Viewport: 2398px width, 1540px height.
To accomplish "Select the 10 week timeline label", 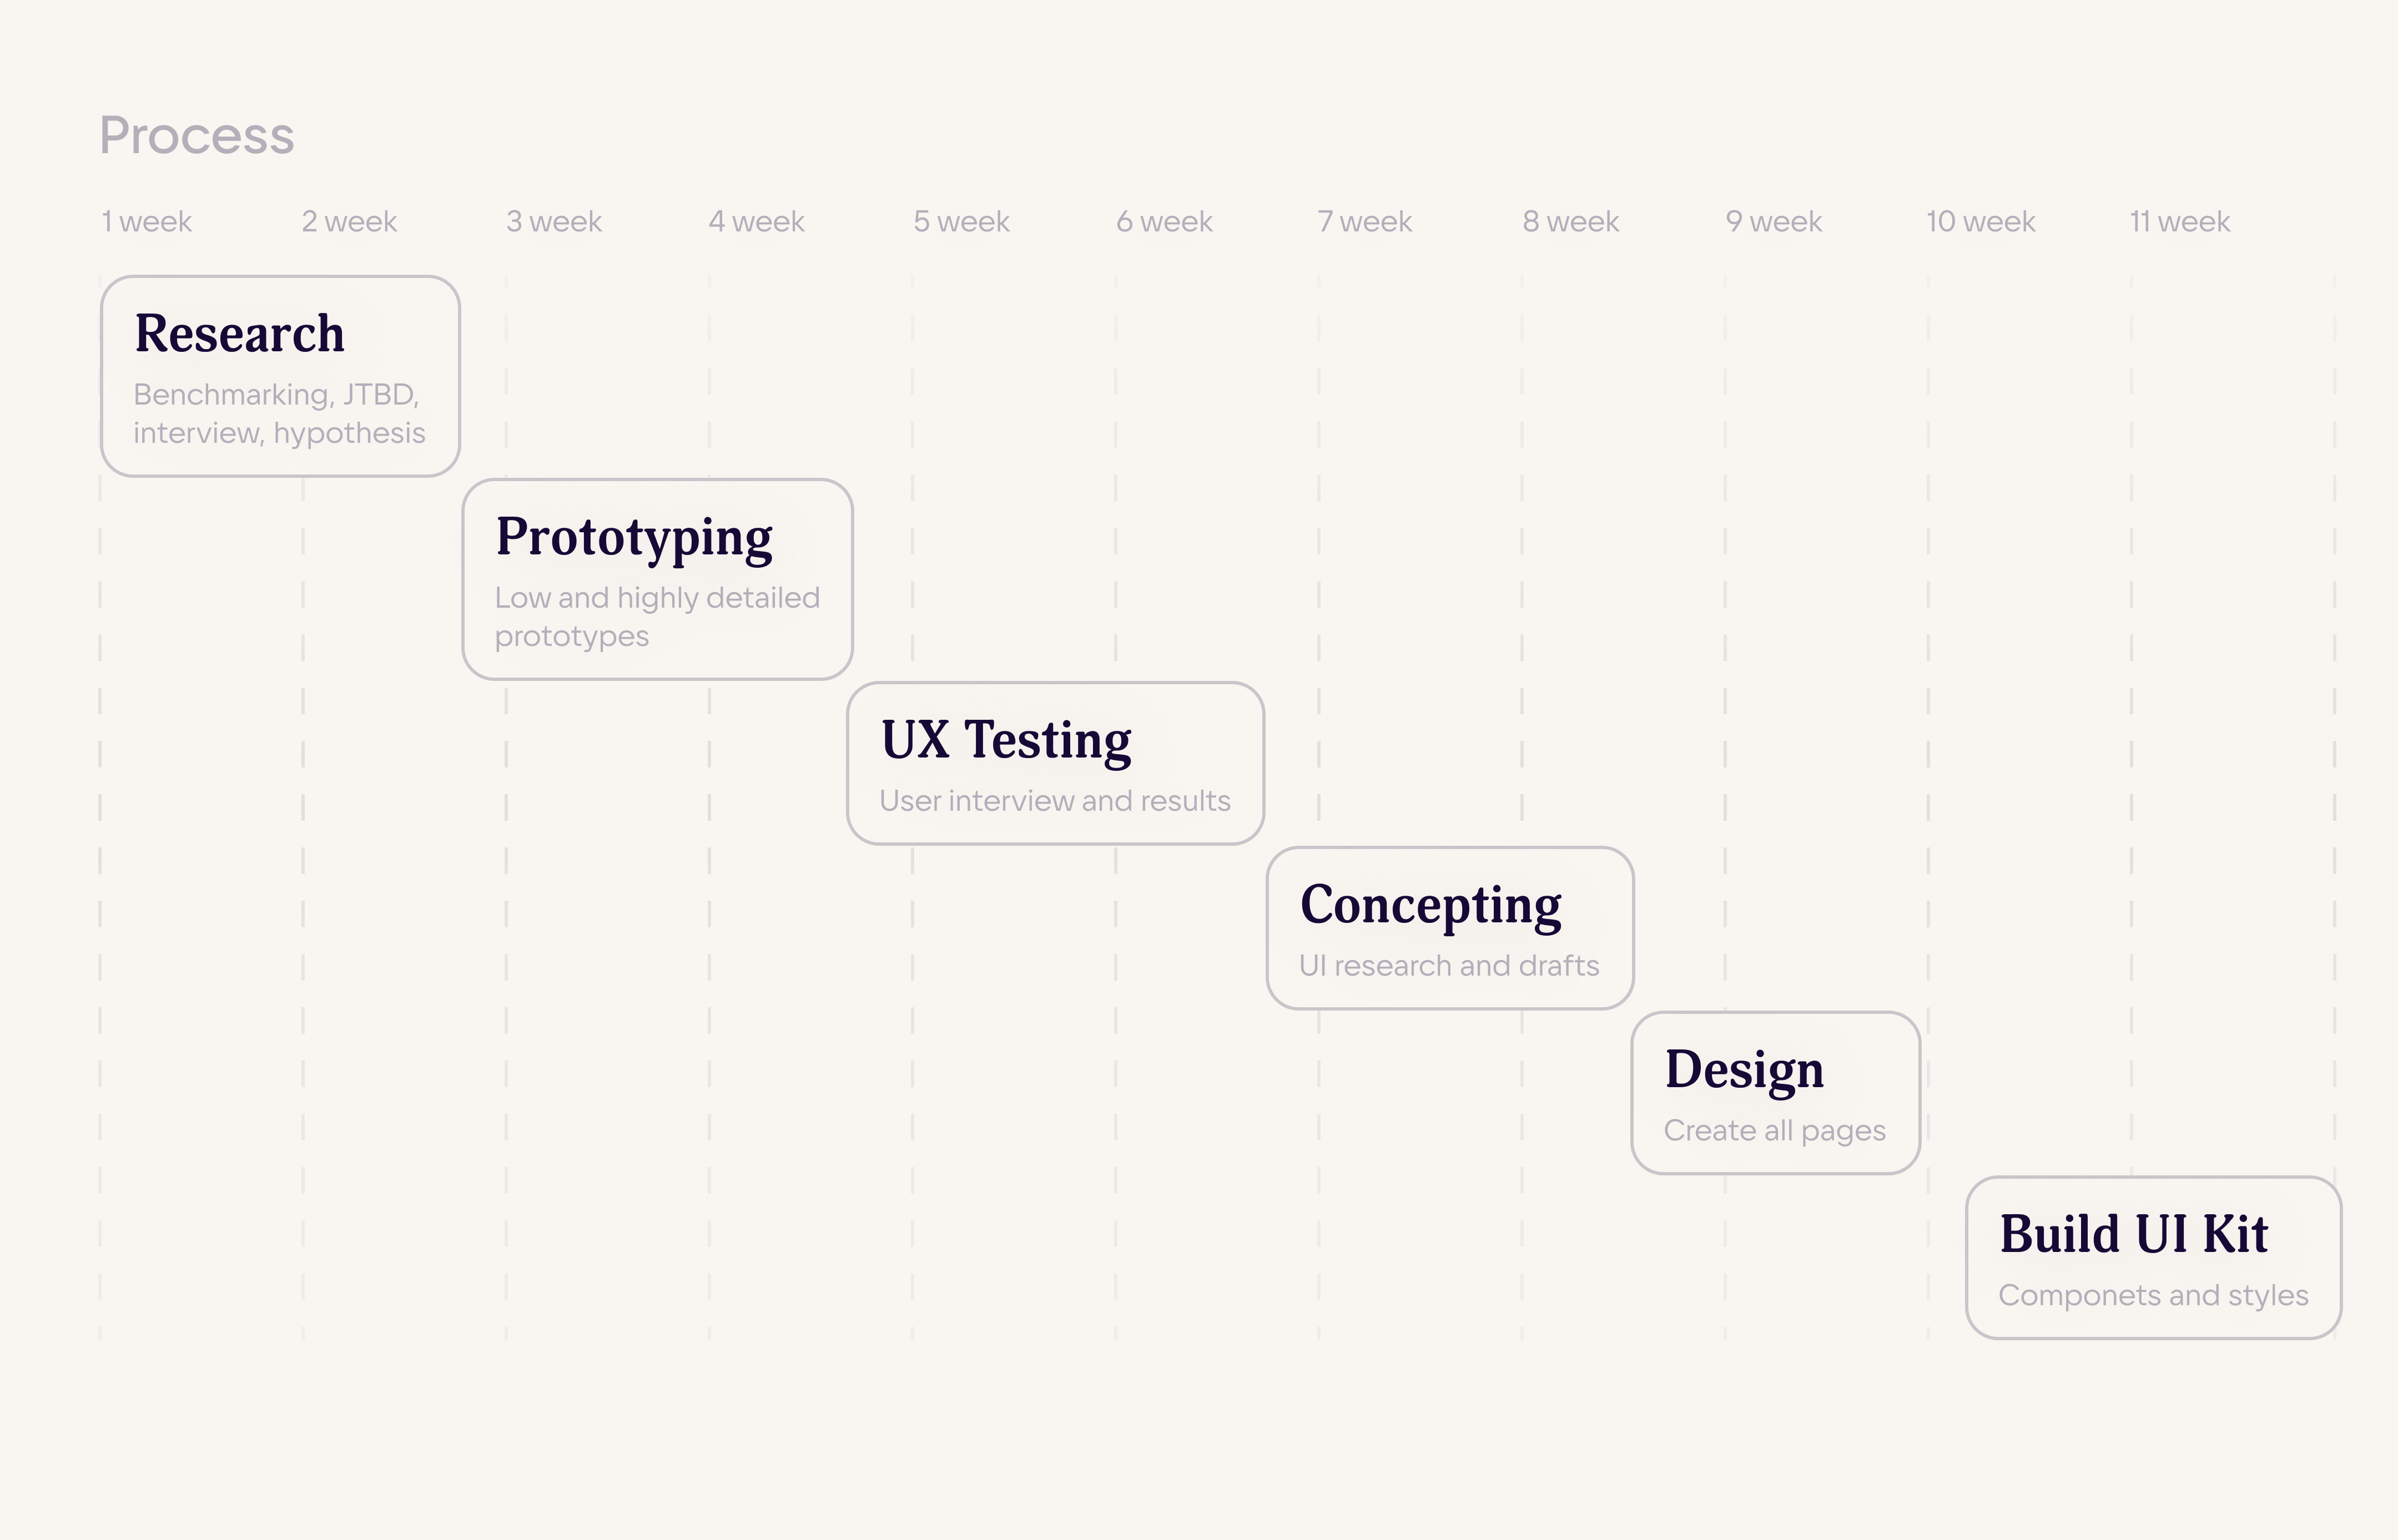I will click(x=1980, y=221).
